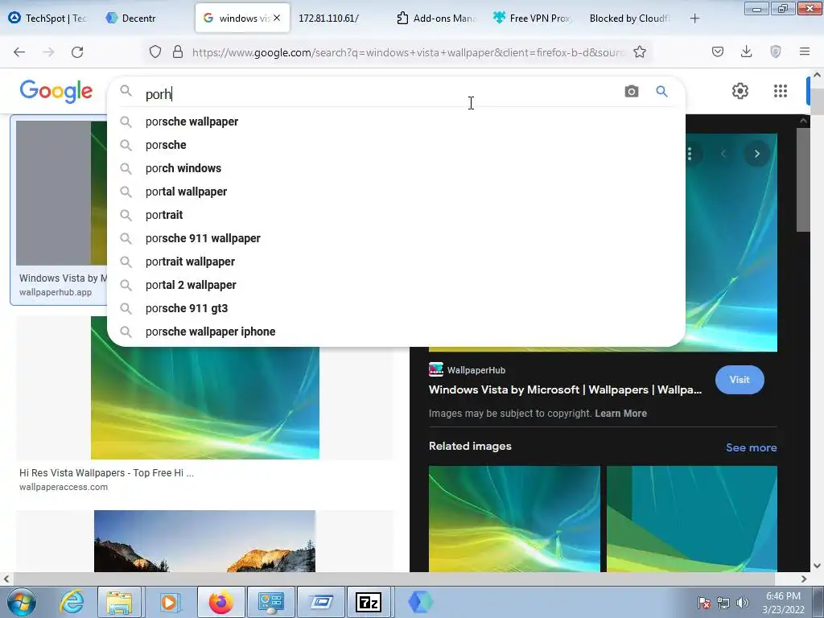
Task: Click the Firefox forward arrow button
Action: (48, 52)
